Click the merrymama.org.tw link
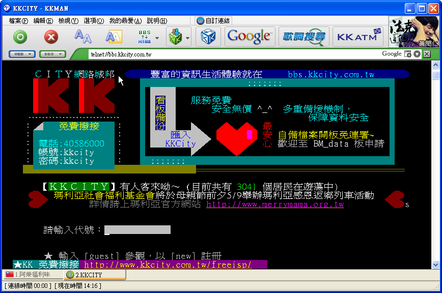 (275, 204)
